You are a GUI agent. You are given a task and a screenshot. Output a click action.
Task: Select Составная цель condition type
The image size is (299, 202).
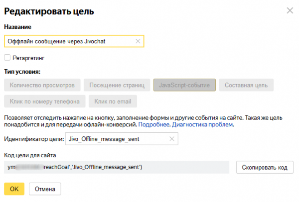pyautogui.click(x=246, y=85)
